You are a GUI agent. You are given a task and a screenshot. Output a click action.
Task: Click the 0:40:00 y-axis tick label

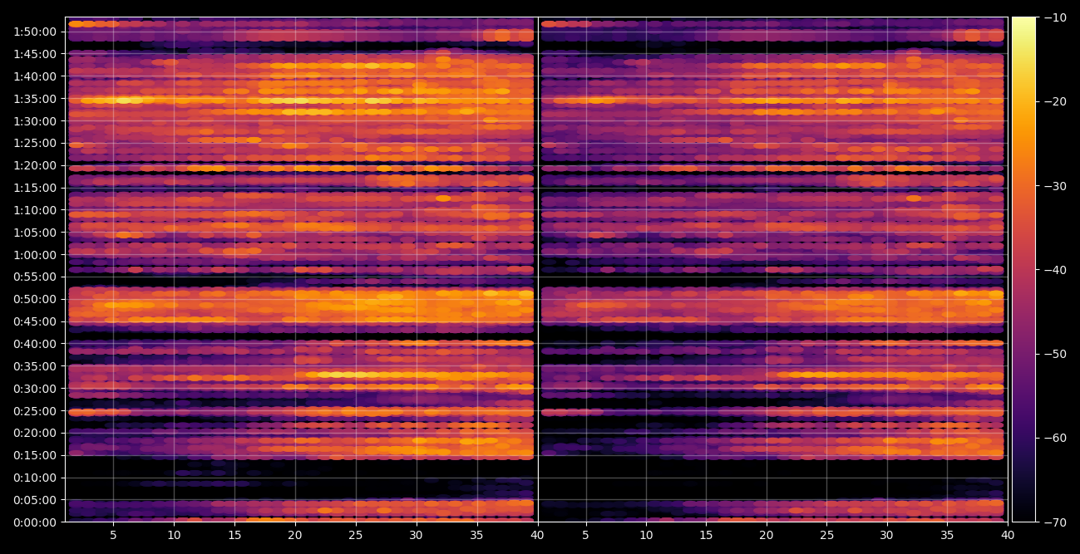click(x=35, y=344)
